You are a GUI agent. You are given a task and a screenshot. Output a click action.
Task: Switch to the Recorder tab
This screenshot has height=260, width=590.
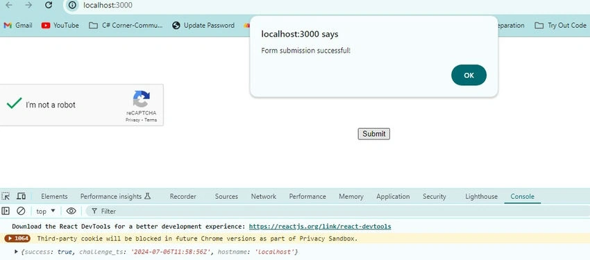point(183,196)
